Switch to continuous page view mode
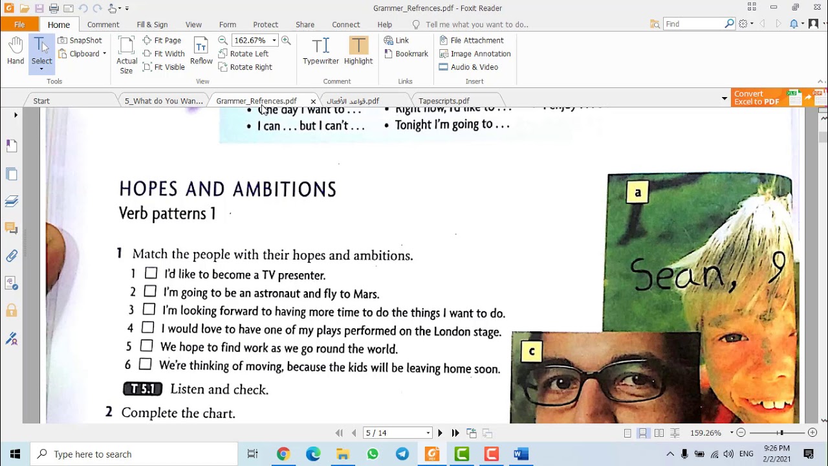The height and width of the screenshot is (466, 828). point(643,433)
